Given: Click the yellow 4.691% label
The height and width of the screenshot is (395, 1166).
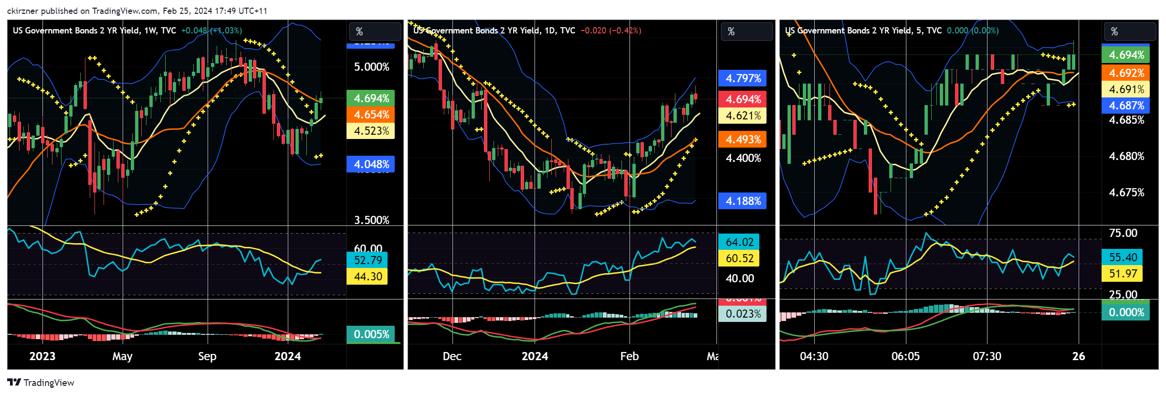Looking at the screenshot, I should pos(1126,89).
